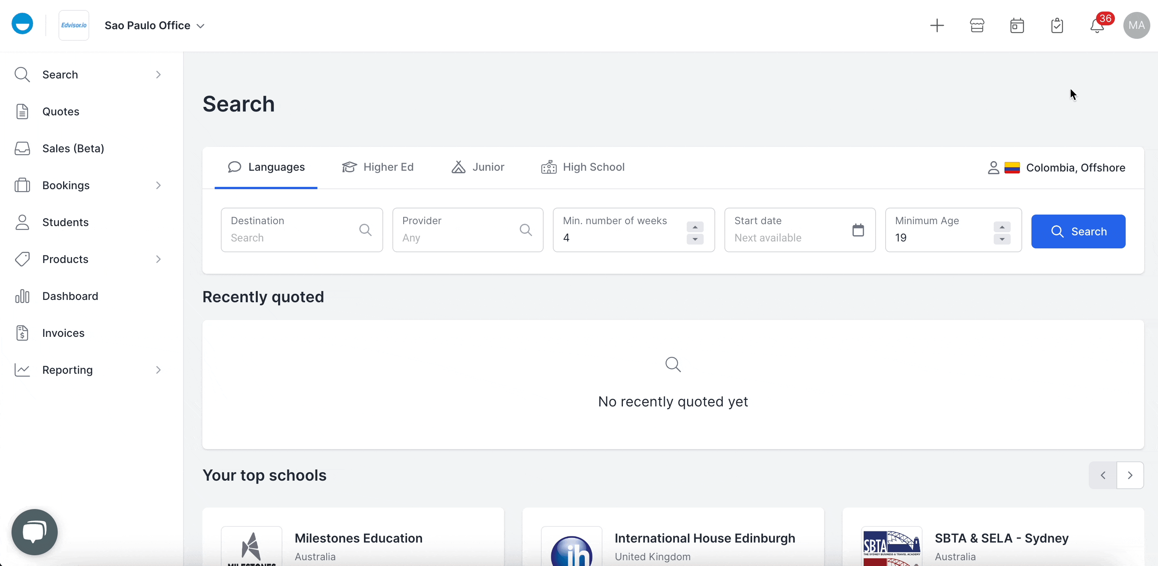Screen dimensions: 1158x566
Task: Click the Destination search field
Action: tap(292, 230)
